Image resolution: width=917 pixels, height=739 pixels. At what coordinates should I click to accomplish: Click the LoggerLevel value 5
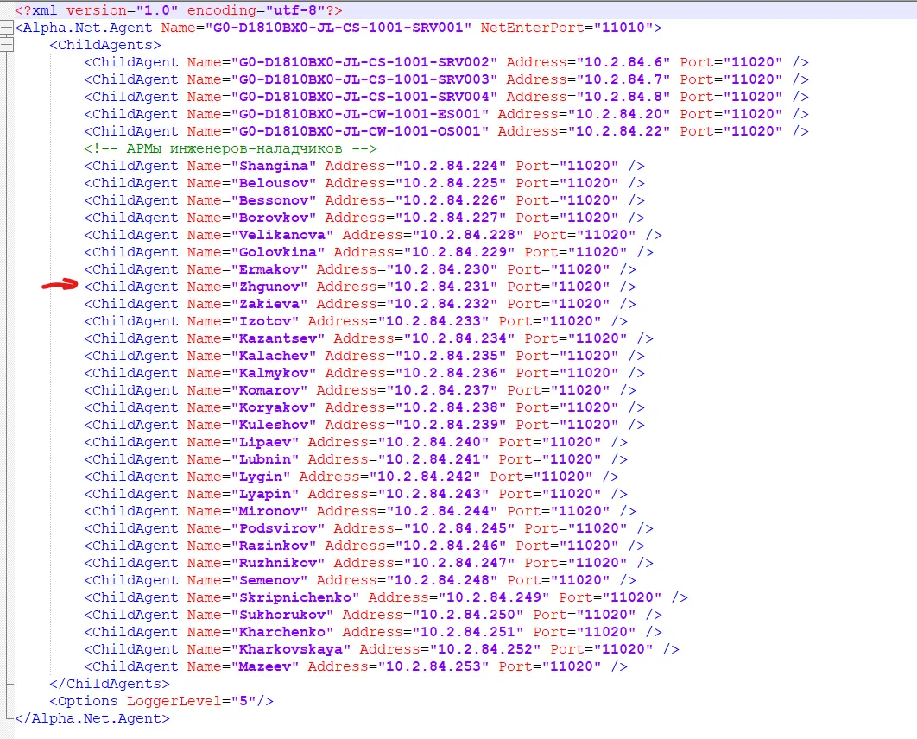coord(243,701)
